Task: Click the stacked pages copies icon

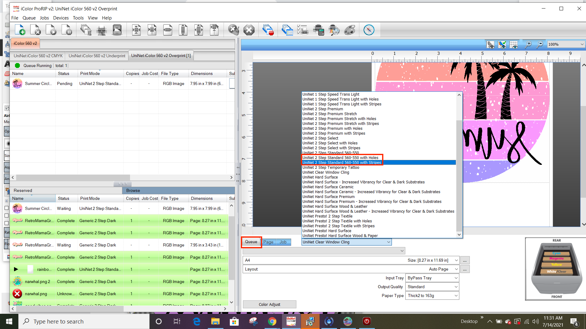Action: [86, 30]
